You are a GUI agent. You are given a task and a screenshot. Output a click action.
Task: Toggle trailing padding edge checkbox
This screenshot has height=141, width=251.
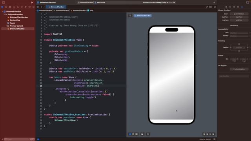[x=247, y=47]
